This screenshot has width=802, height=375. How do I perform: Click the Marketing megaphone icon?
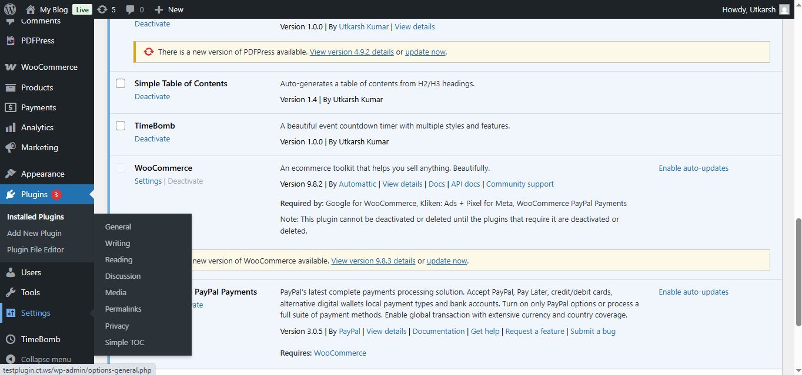pyautogui.click(x=11, y=147)
